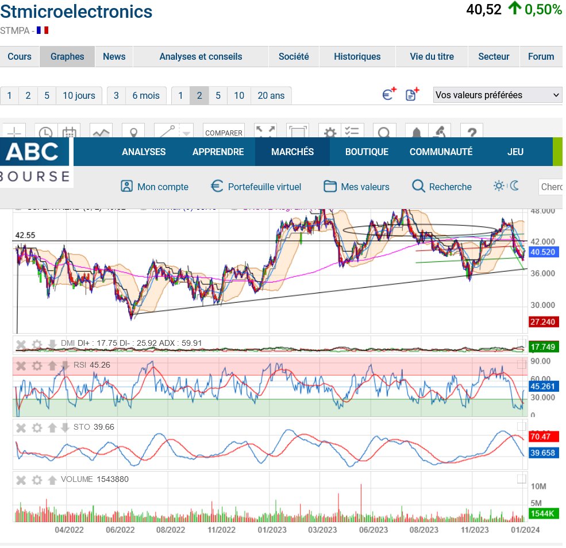Viewport: 566px width, 548px height.
Task: Select the trend line drawing tool
Action: pyautogui.click(x=167, y=132)
